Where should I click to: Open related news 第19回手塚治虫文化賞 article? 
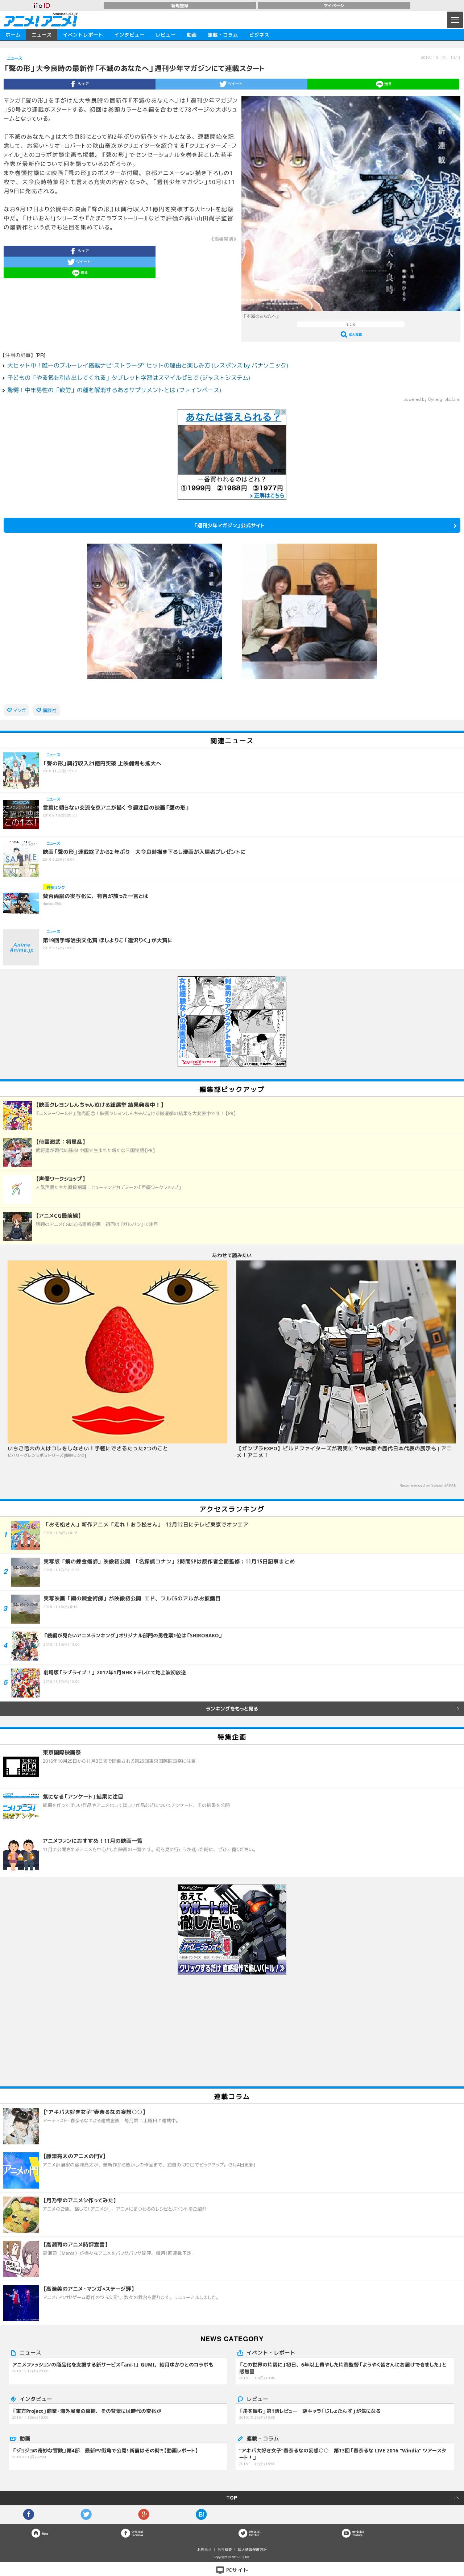click(108, 940)
